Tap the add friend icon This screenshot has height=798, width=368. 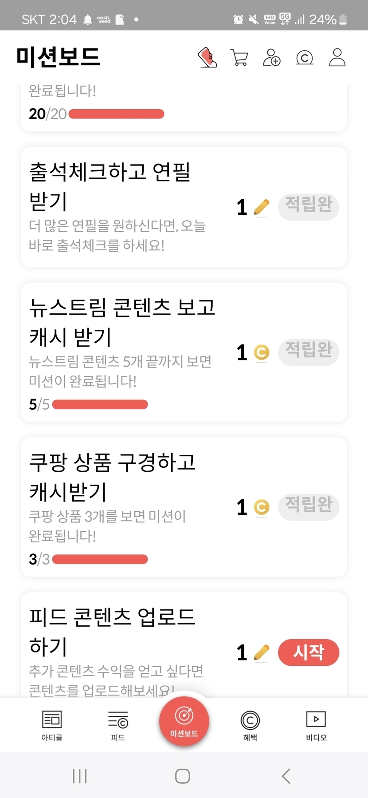(x=272, y=58)
